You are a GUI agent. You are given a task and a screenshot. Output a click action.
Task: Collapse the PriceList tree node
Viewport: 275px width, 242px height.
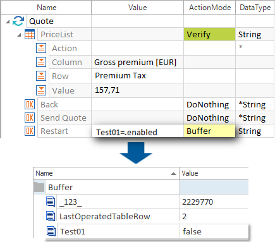[19, 35]
